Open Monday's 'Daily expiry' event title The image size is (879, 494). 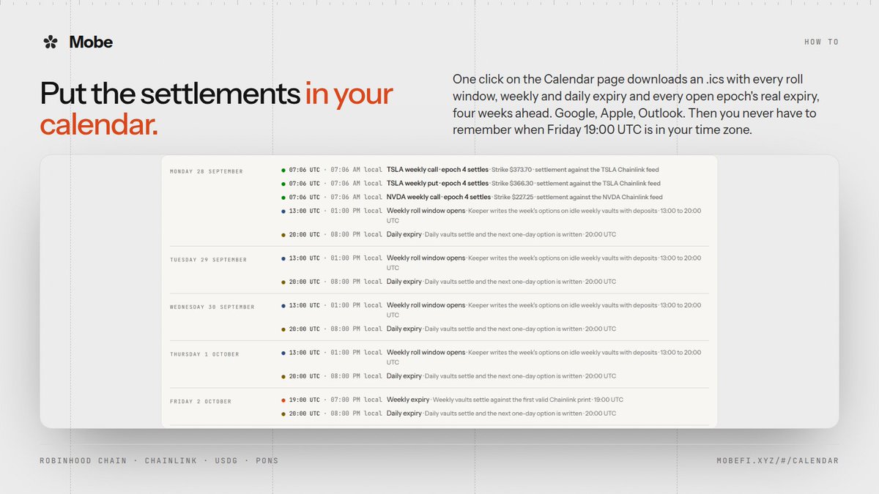(404, 235)
